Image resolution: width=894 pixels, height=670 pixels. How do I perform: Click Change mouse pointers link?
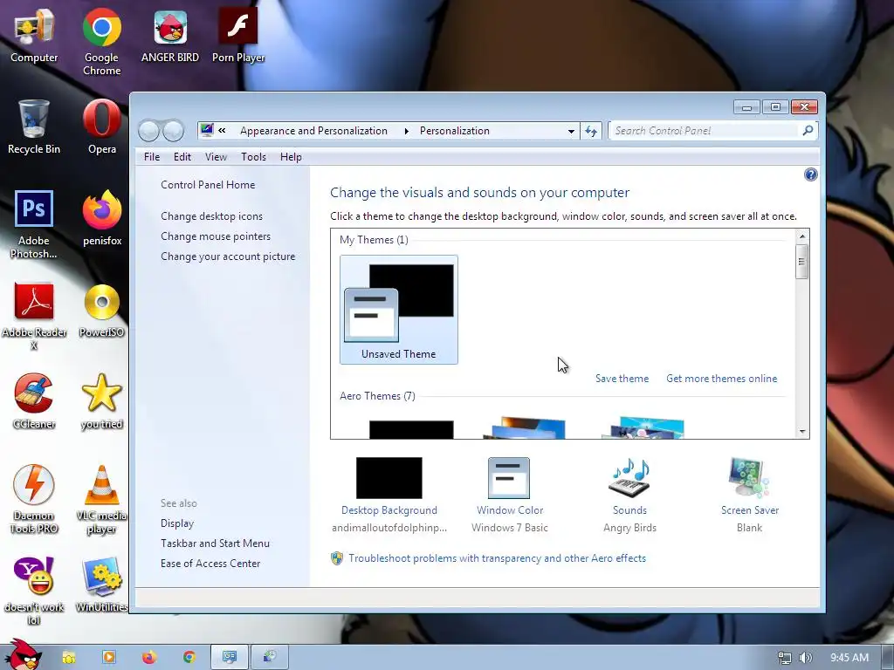click(x=216, y=236)
